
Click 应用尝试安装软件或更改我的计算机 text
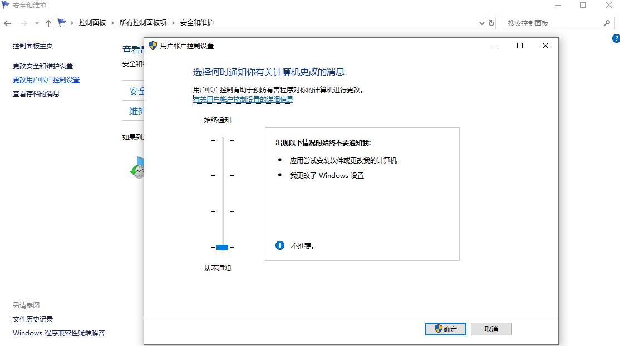343,160
